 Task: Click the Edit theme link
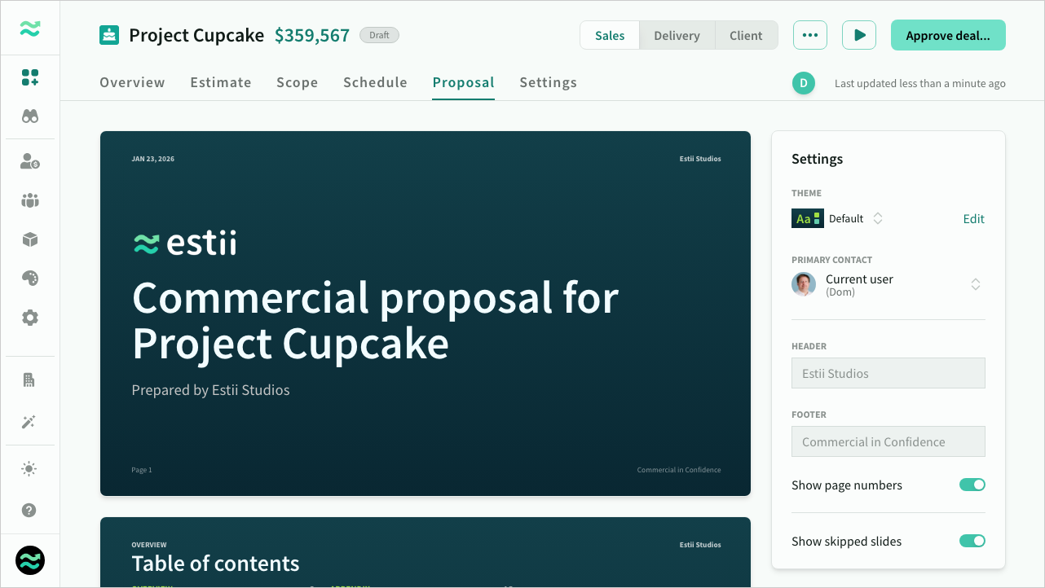point(973,218)
